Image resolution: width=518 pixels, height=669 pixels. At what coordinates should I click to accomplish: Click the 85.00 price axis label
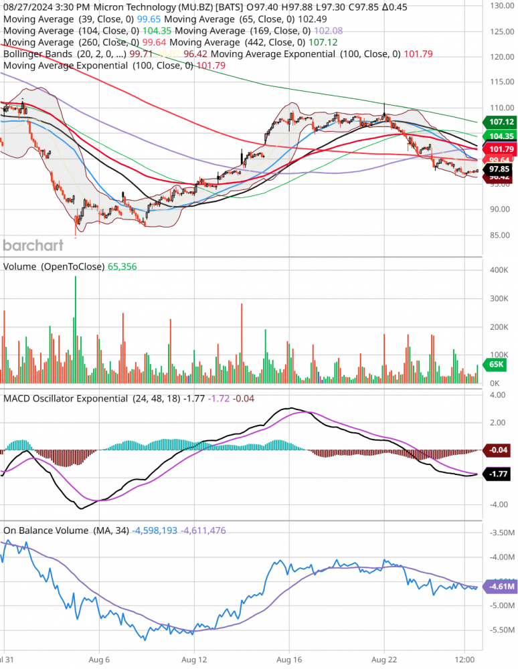[500, 235]
